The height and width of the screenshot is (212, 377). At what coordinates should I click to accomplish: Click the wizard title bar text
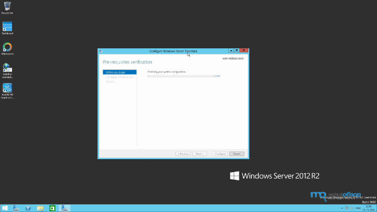tap(173, 51)
